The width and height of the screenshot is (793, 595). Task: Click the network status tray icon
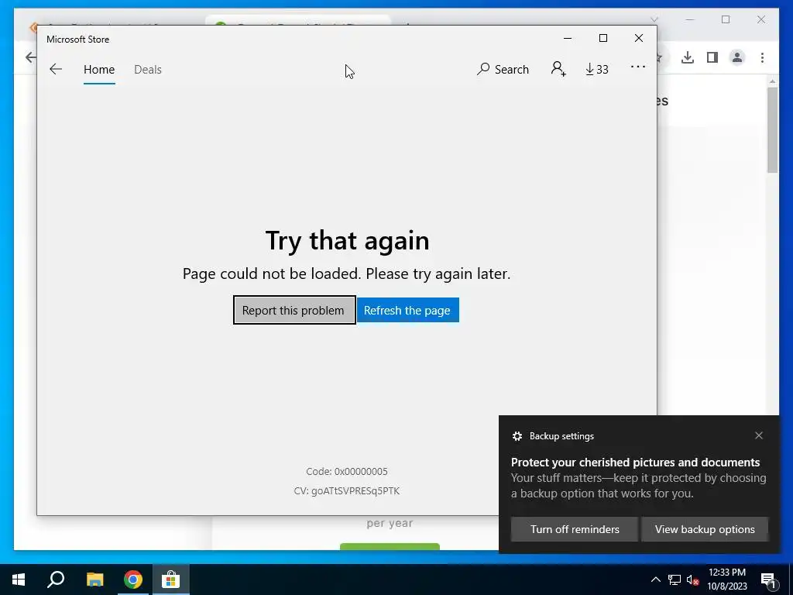coord(675,580)
